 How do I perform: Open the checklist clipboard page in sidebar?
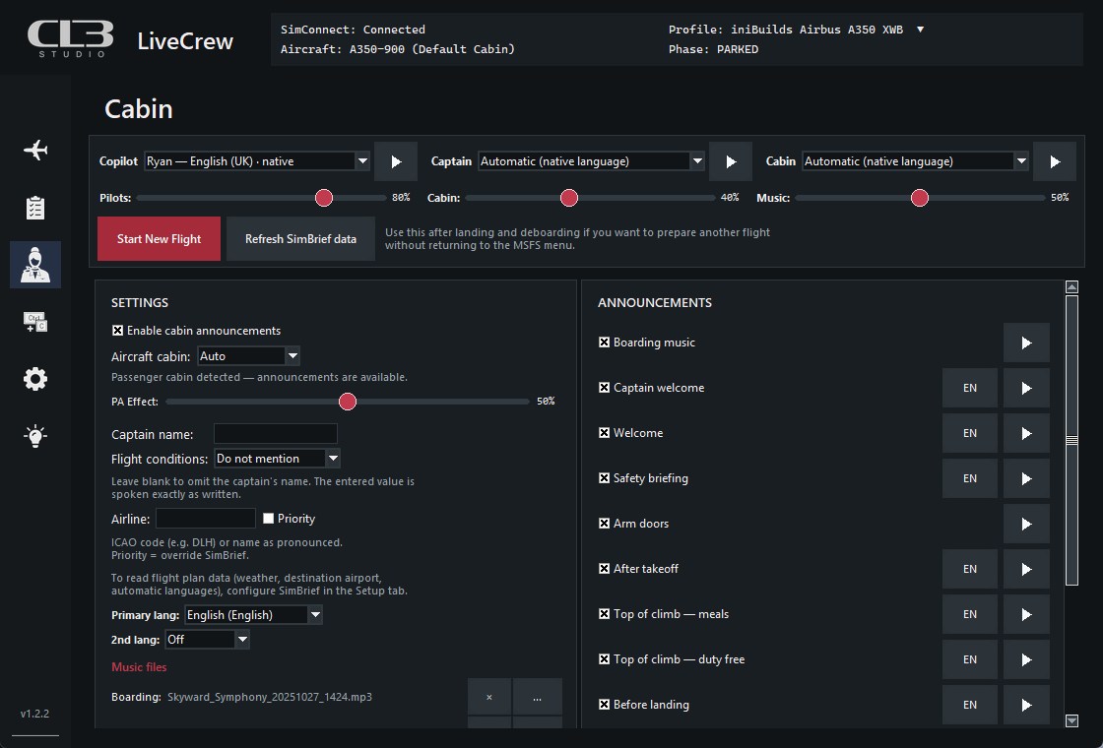(35, 208)
